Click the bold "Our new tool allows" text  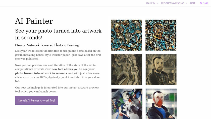pyautogui.click(x=70, y=69)
